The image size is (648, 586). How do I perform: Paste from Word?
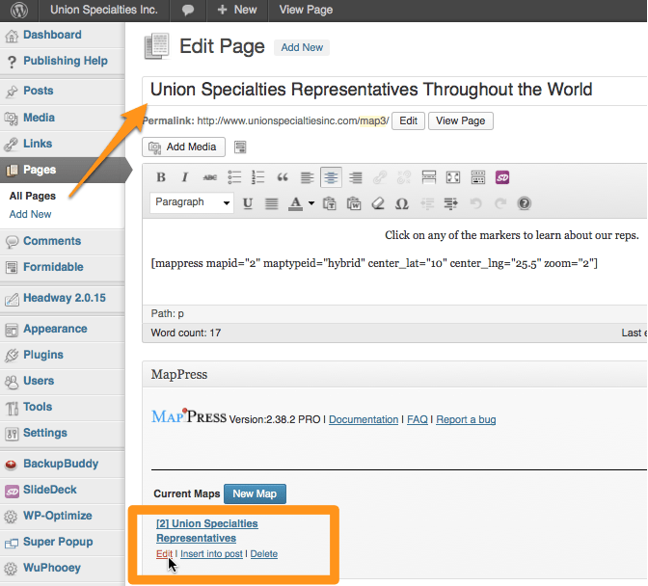click(x=354, y=203)
